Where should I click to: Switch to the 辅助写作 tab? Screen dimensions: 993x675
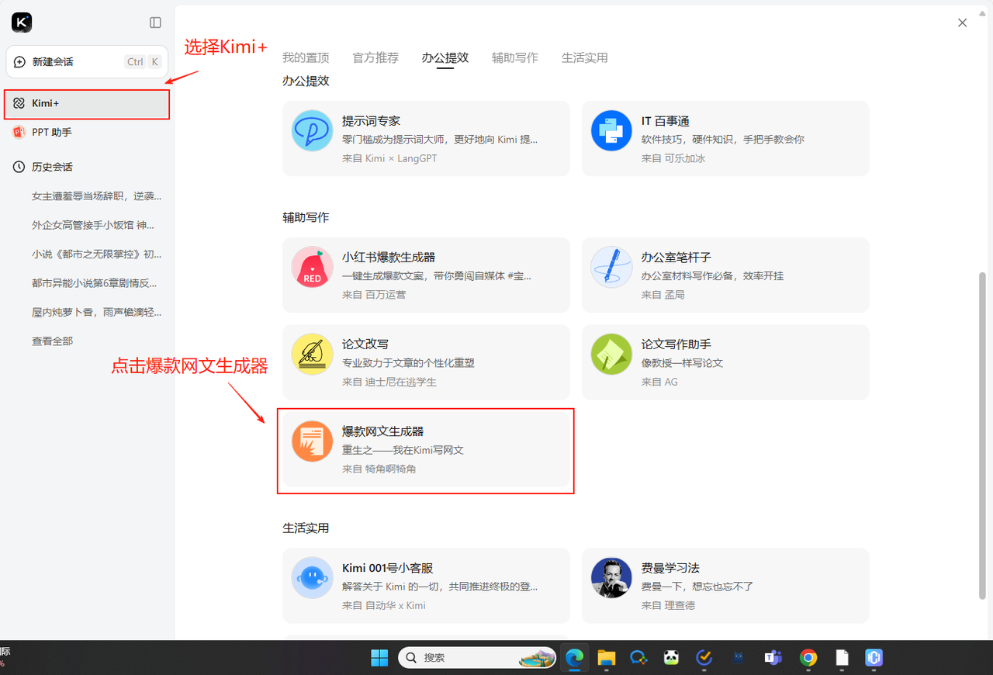(x=515, y=58)
